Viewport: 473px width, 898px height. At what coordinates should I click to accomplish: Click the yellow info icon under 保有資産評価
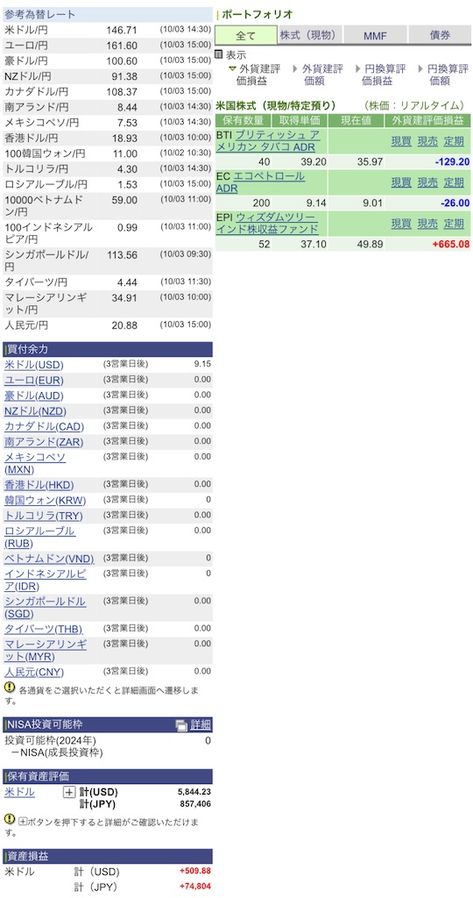pos(10,819)
